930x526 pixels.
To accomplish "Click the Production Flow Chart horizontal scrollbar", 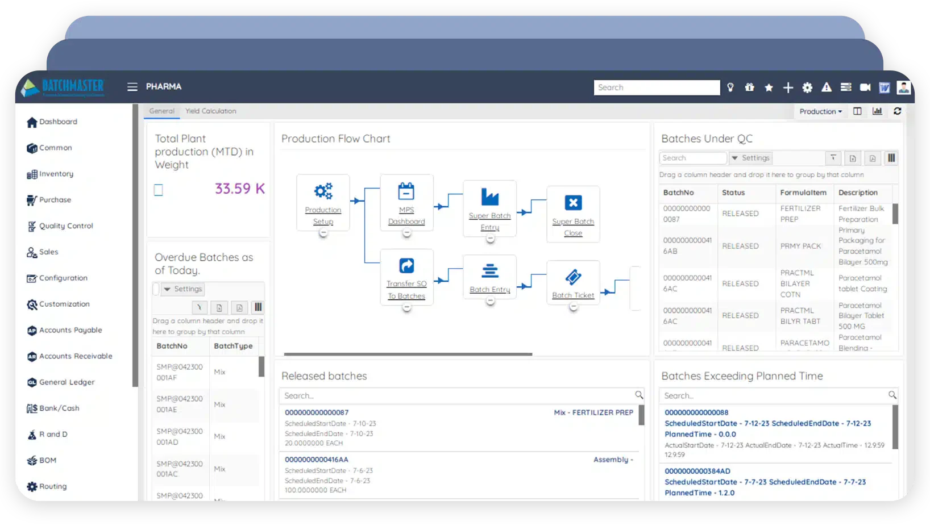I will tap(408, 354).
